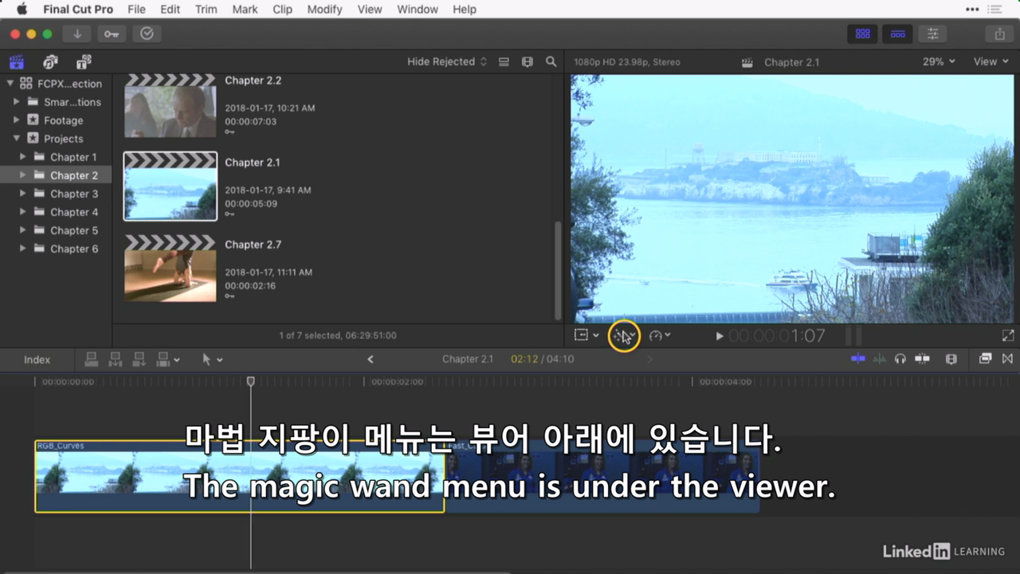Click Connect clip to primary storyline

click(x=92, y=360)
